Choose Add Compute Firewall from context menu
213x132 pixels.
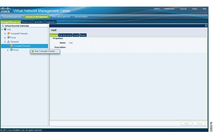[45, 51]
